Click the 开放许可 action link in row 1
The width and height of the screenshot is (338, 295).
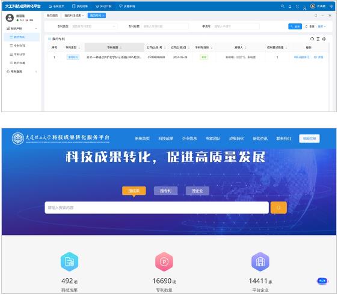[x=301, y=57]
